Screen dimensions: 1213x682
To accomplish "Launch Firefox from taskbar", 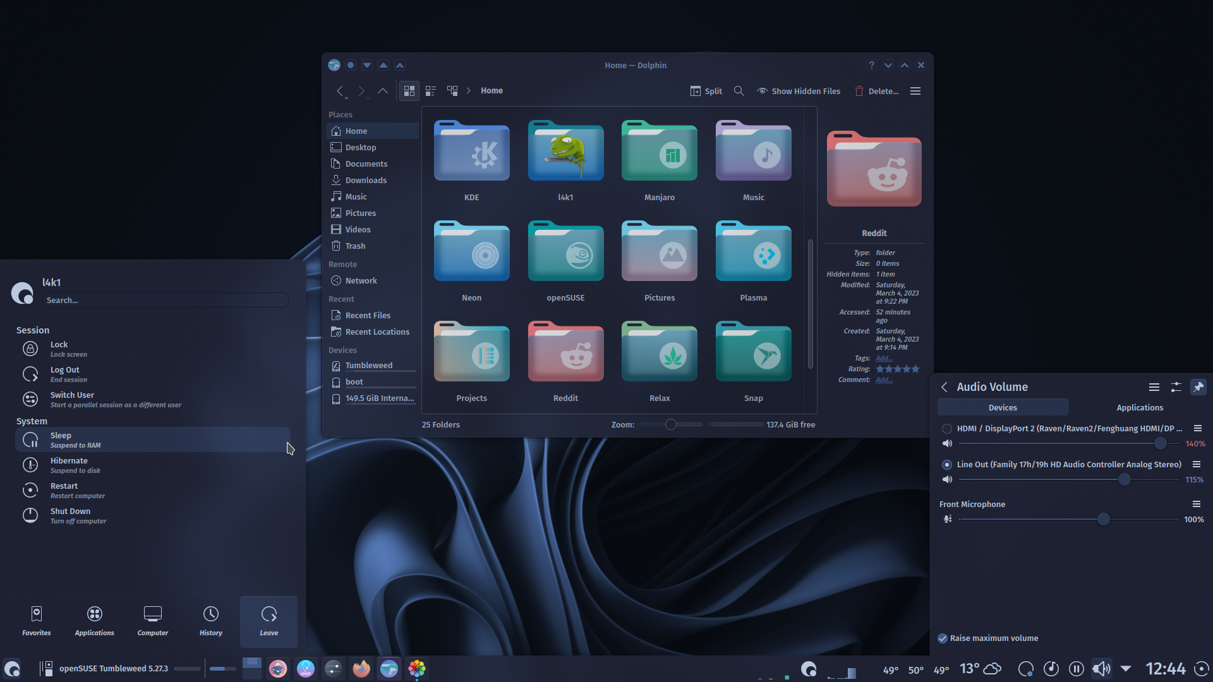I will [x=361, y=668].
